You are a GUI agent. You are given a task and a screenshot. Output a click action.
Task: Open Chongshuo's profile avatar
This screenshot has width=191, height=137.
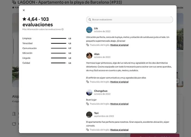pos(89,93)
